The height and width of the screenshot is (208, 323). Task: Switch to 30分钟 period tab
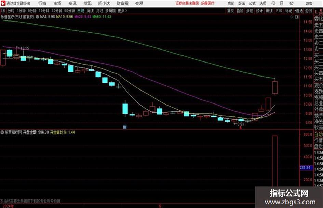(57, 11)
